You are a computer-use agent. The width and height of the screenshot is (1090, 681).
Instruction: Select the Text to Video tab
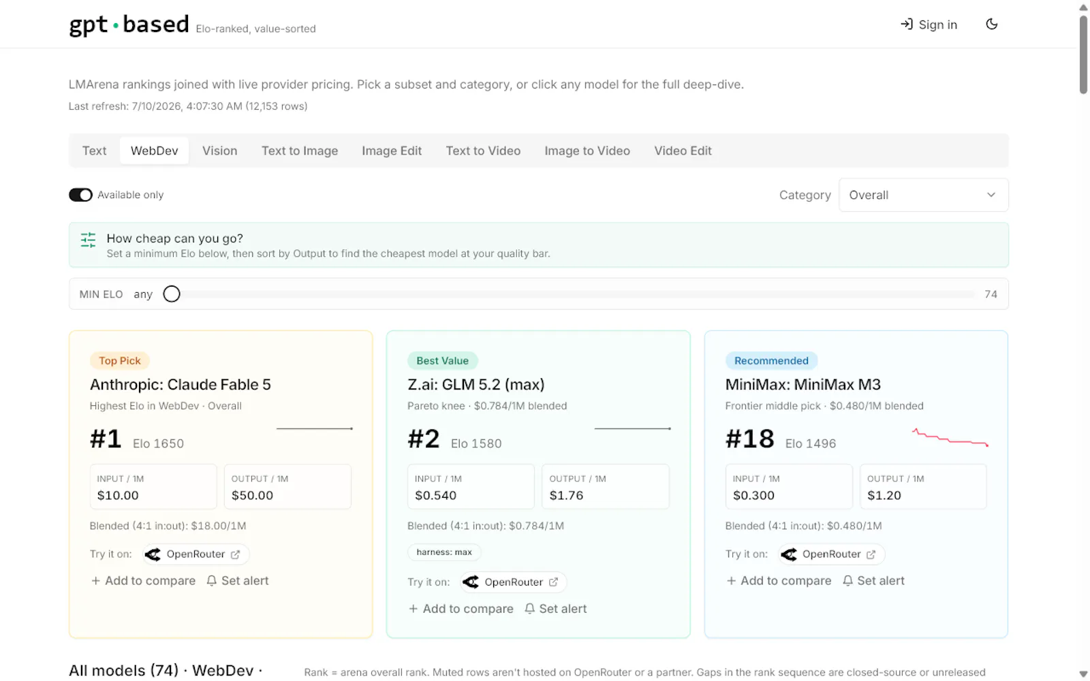[483, 151]
